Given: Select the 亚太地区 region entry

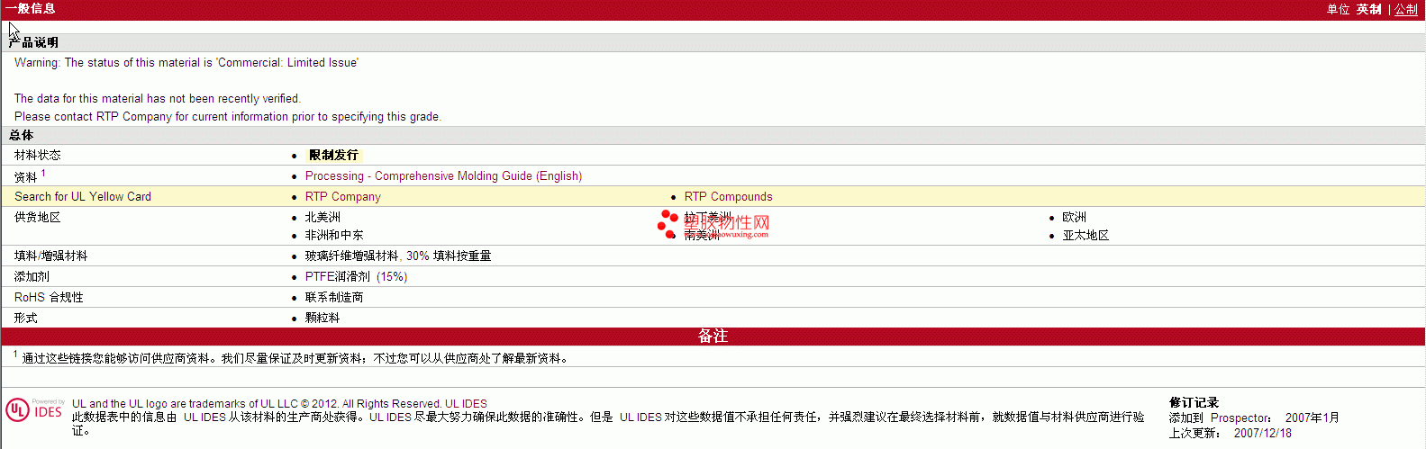Looking at the screenshot, I should tap(1085, 236).
